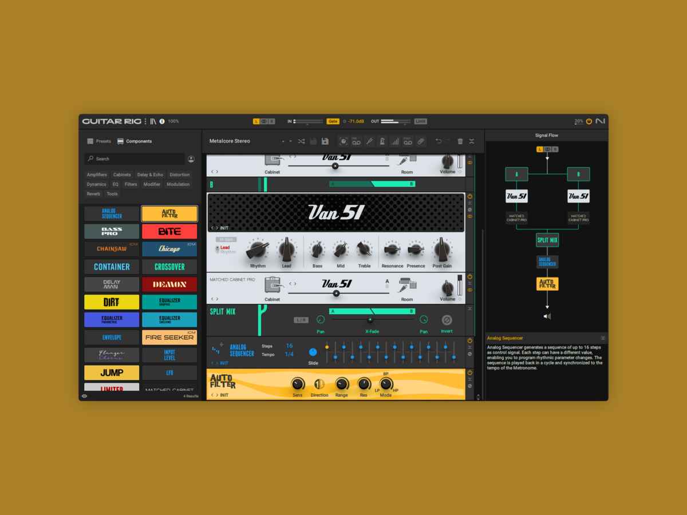Select the Demon component tile

coord(169,284)
